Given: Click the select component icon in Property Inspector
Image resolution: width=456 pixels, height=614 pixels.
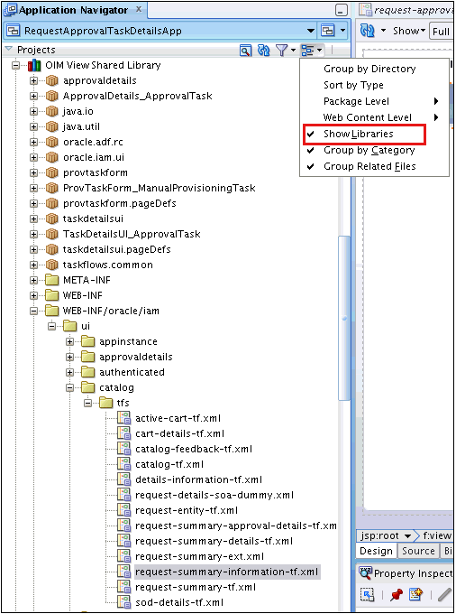Looking at the screenshot, I should [368, 595].
